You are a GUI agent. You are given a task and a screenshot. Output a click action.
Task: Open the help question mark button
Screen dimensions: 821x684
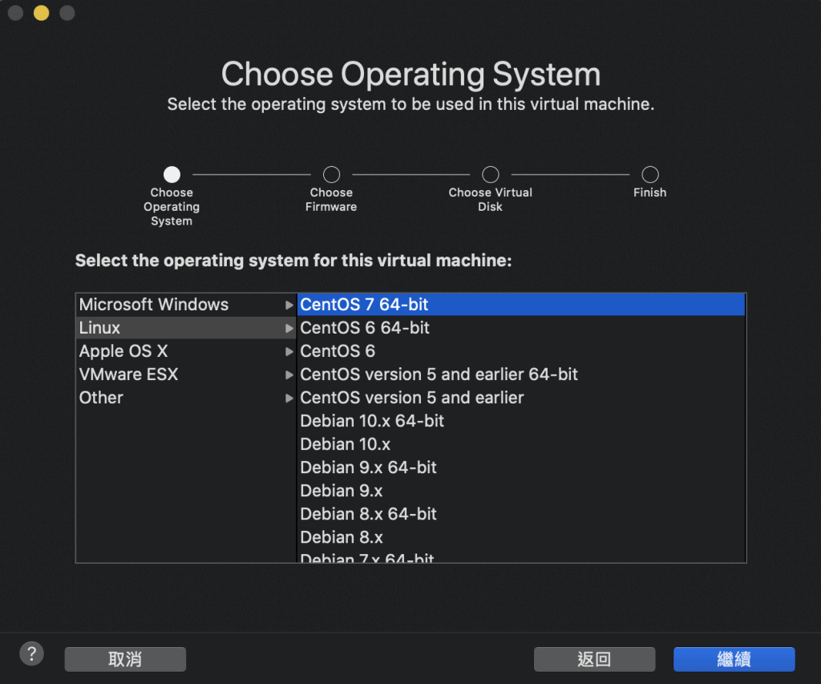coord(31,654)
